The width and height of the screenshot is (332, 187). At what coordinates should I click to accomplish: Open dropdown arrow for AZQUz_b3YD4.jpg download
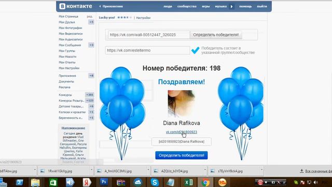[x=205, y=170]
